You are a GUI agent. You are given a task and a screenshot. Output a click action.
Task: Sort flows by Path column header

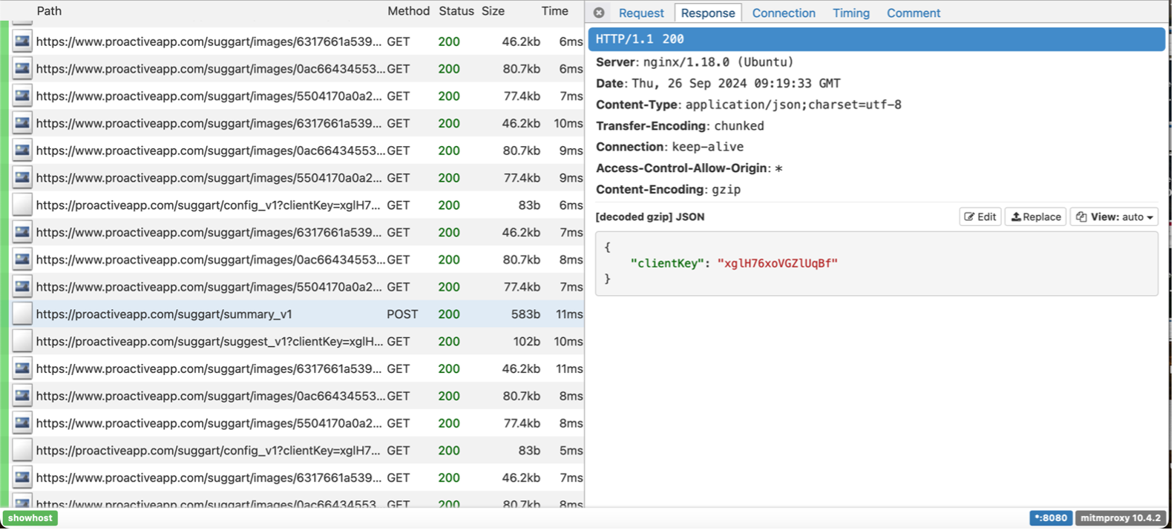pos(49,11)
